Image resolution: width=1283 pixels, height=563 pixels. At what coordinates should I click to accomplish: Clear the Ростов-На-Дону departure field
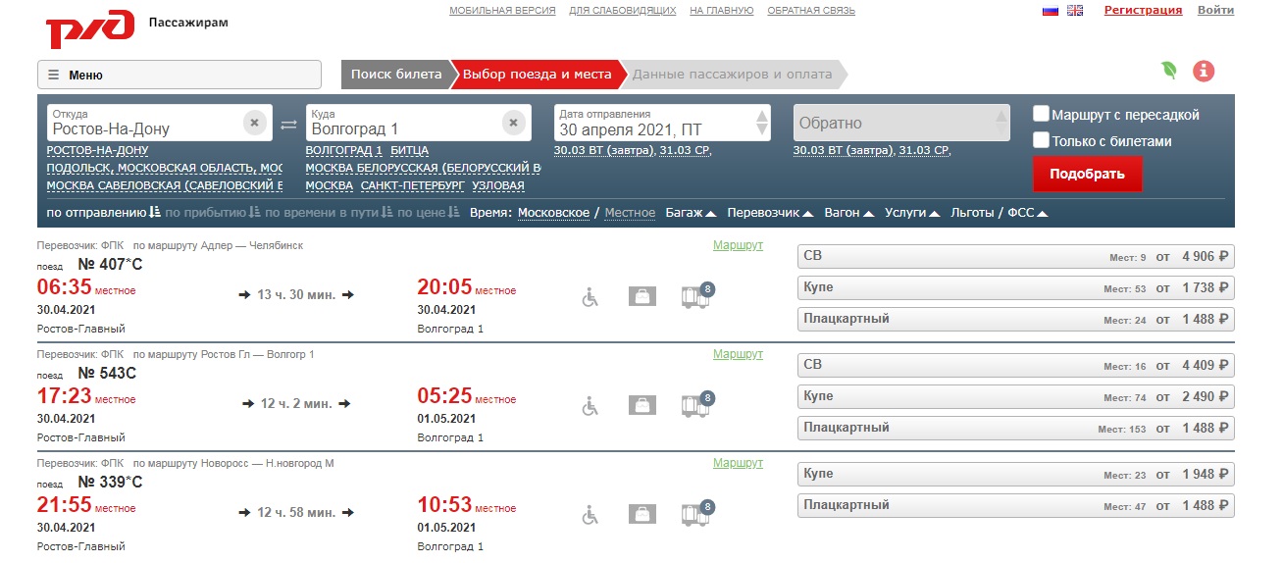click(x=254, y=123)
